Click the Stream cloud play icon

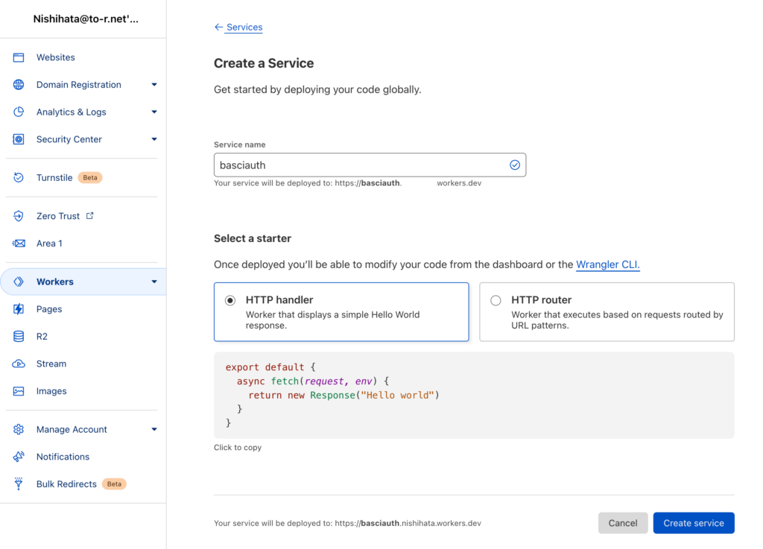coord(19,364)
